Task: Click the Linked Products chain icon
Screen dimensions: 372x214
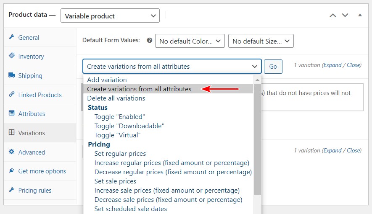Action: 12,94
